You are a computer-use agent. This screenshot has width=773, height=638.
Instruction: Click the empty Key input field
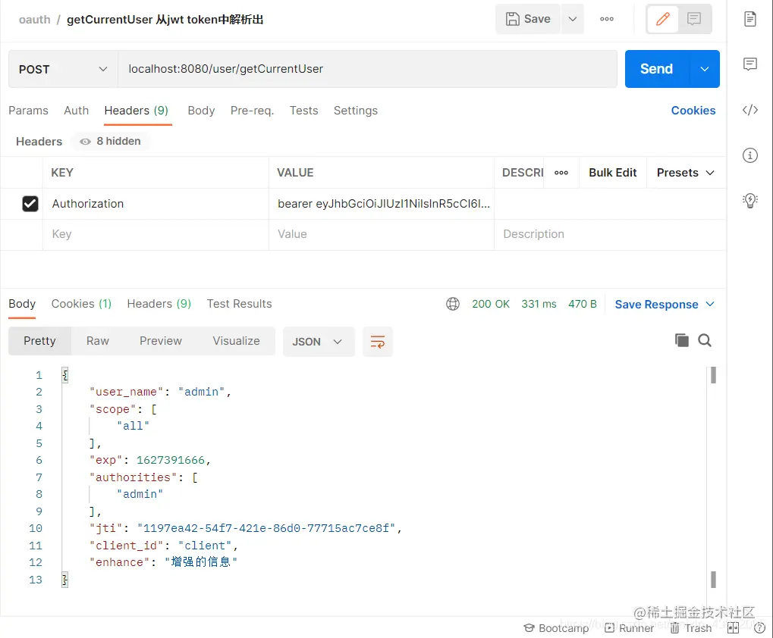pos(156,234)
